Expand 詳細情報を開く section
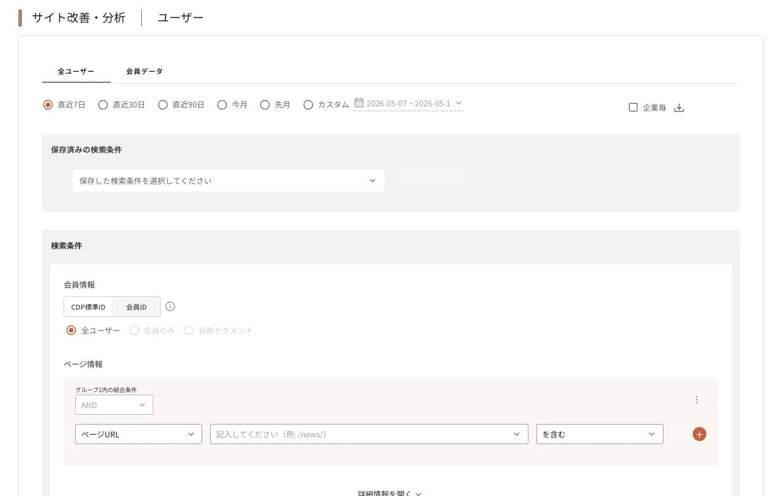Image resolution: width=771 pixels, height=496 pixels. pos(390,492)
